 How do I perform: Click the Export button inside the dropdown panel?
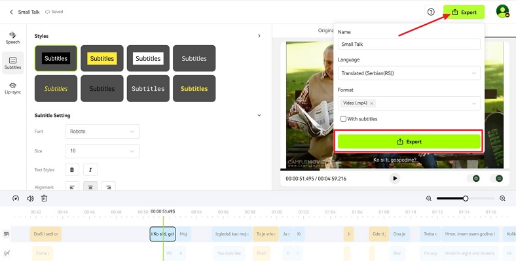click(x=409, y=142)
